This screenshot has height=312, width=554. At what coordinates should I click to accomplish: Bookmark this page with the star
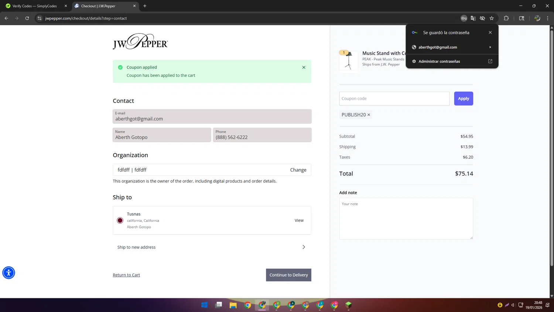(x=492, y=18)
